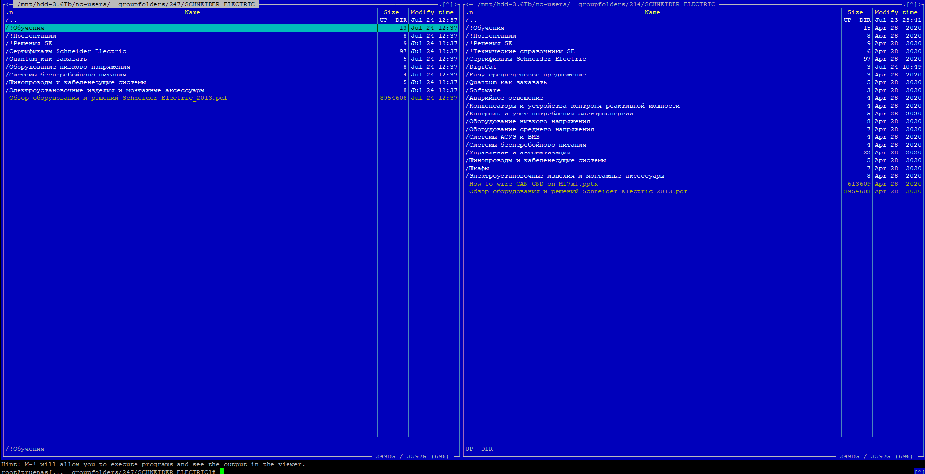Screen dimensions: 925x474
Task: Click left panel disk usage 2498G / 3597G
Action: 412,456
